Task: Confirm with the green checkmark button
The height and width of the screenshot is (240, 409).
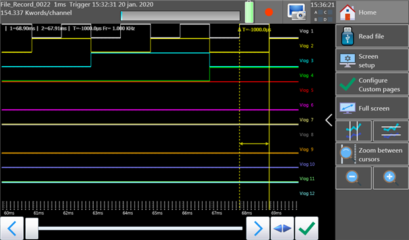Action: point(307,228)
